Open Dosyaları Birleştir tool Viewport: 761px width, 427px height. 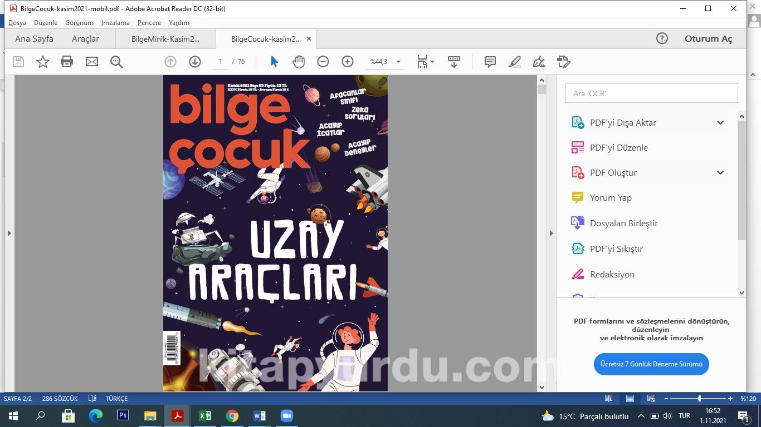pyautogui.click(x=624, y=223)
